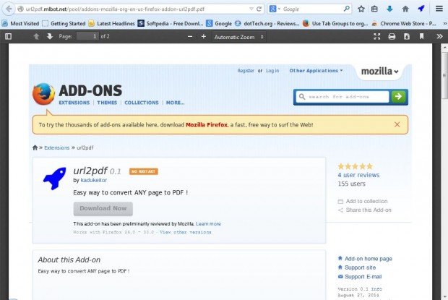The image size is (448, 300).
Task: Click the Register link
Action: tap(246, 71)
